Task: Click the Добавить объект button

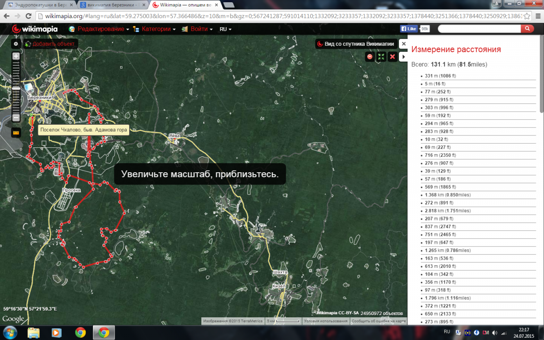Action: [x=50, y=44]
